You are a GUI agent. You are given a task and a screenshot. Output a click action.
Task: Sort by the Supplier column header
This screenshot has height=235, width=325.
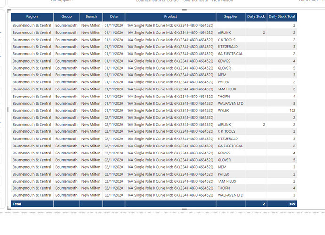[x=230, y=16]
